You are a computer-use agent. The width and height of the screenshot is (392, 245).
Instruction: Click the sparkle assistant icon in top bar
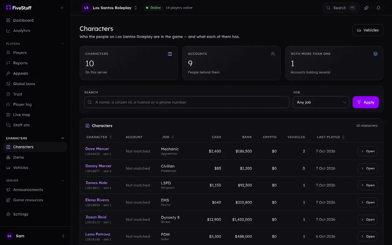pyautogui.click(x=366, y=8)
